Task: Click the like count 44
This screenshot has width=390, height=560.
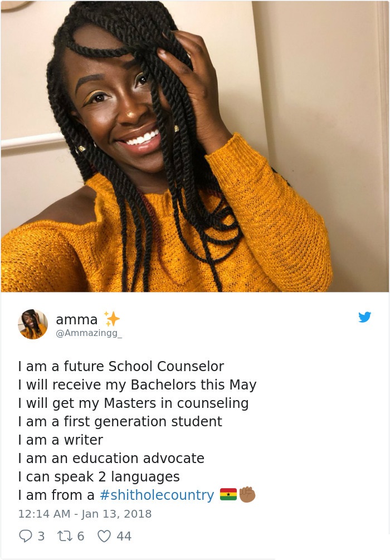Action: 124,536
